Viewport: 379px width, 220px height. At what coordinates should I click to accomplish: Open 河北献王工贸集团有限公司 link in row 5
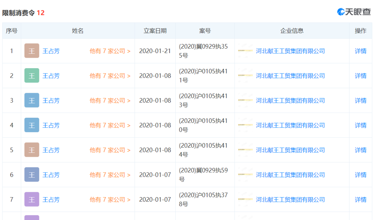point(290,150)
